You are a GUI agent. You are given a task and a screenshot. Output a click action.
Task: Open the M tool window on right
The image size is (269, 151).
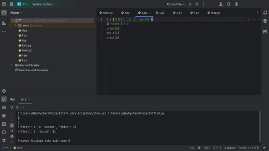coord(265,31)
